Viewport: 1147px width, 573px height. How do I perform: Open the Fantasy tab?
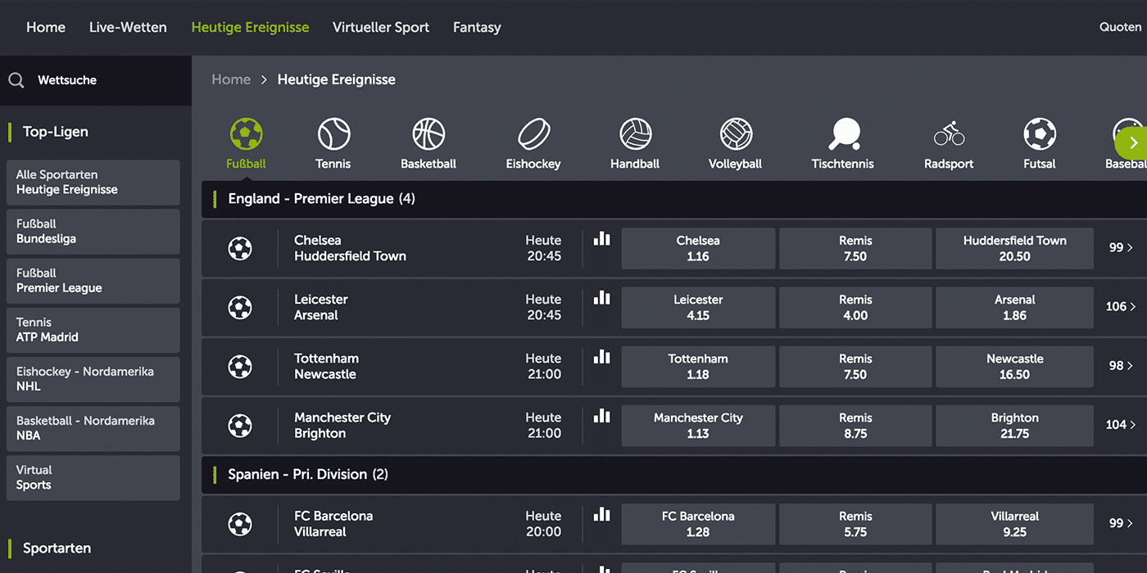(x=477, y=27)
